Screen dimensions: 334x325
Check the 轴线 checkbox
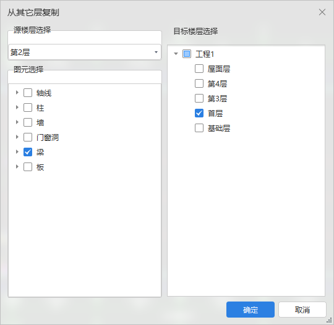[28, 93]
